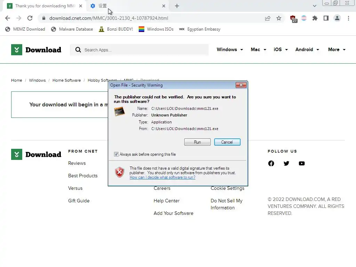Open the YouTube follow icon
The image size is (356, 267).
tap(302, 163)
